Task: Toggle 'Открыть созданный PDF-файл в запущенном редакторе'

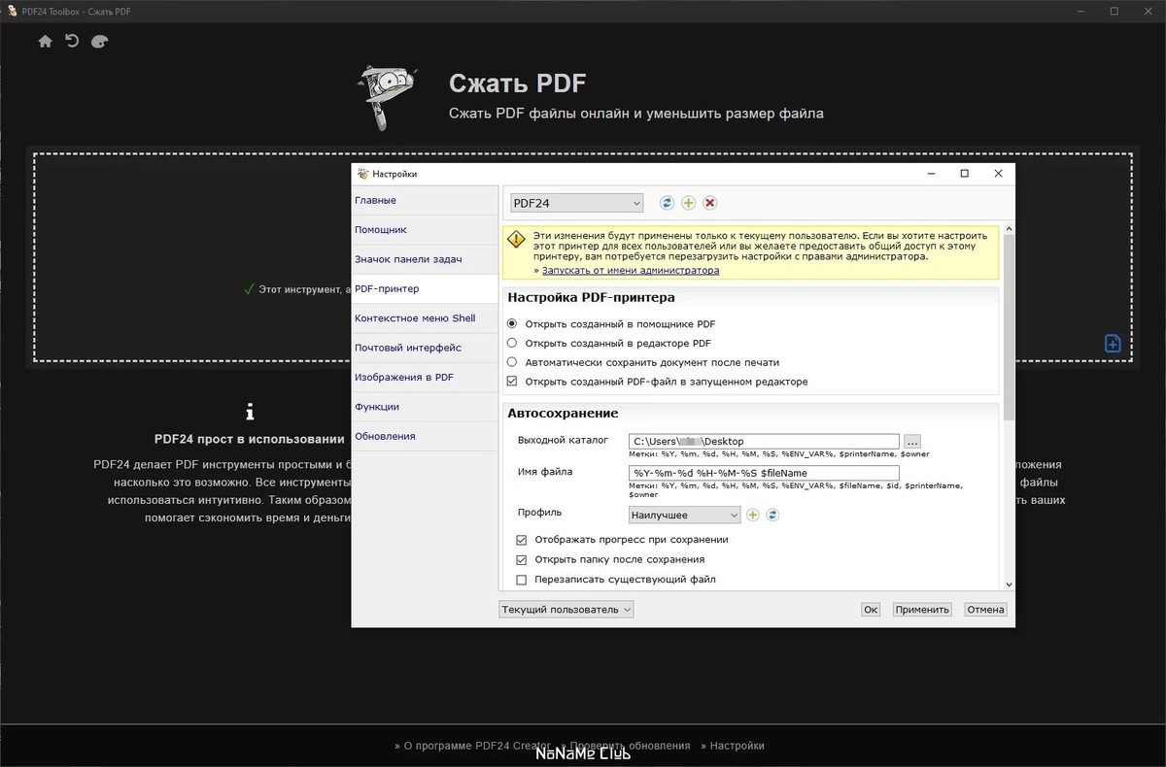Action: pyautogui.click(x=512, y=382)
